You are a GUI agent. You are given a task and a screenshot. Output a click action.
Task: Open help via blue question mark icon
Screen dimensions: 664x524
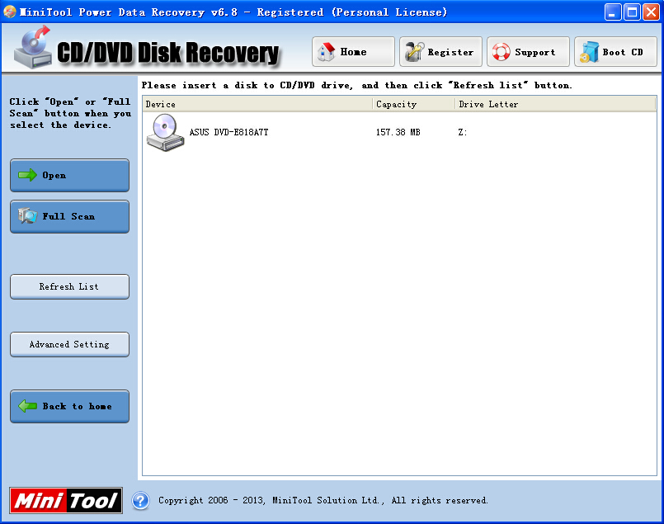tap(140, 500)
